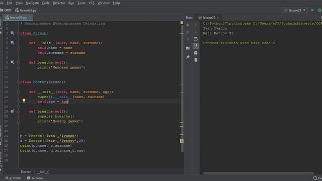Close the lesson29 run tab
Viewport: 322px width, 181px height.
[218, 18]
